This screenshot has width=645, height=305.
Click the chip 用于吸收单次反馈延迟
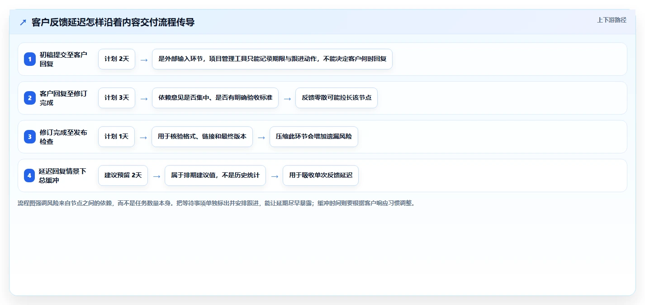coord(321,176)
